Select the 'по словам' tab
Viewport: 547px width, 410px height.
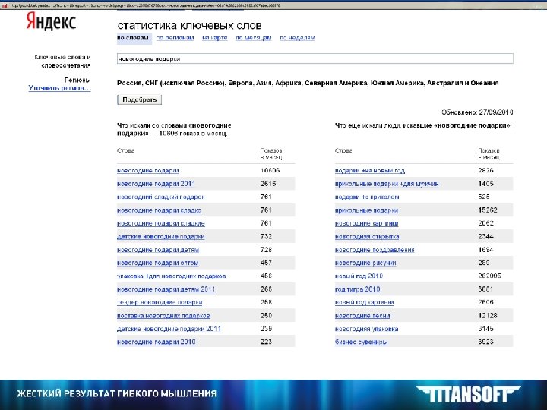(x=132, y=38)
